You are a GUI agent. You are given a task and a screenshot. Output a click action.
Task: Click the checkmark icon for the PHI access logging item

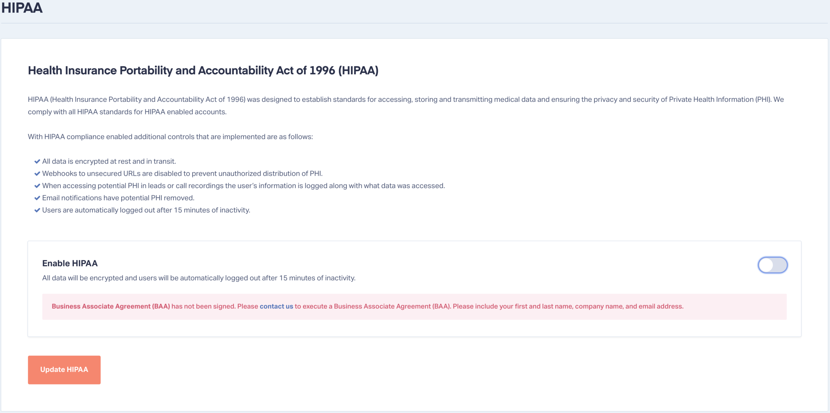coord(37,185)
